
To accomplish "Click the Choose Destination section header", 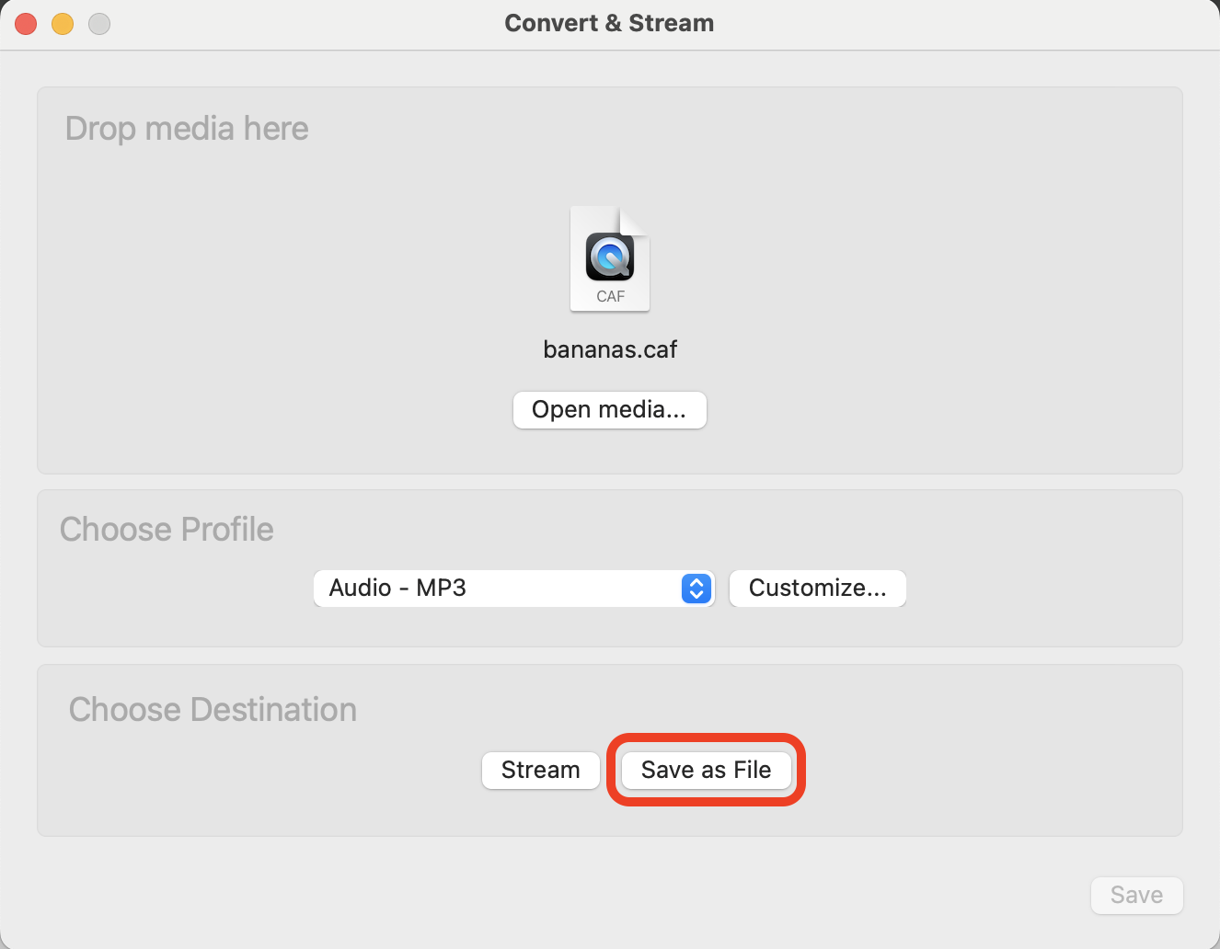I will coord(213,709).
